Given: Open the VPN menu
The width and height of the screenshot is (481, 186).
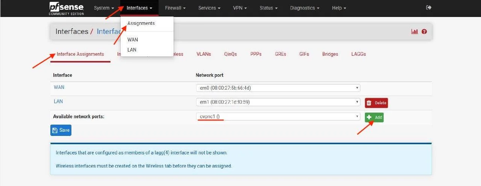Looking at the screenshot, I should point(240,8).
